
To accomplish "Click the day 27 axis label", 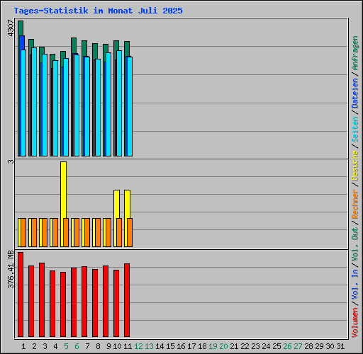I will [298, 346].
